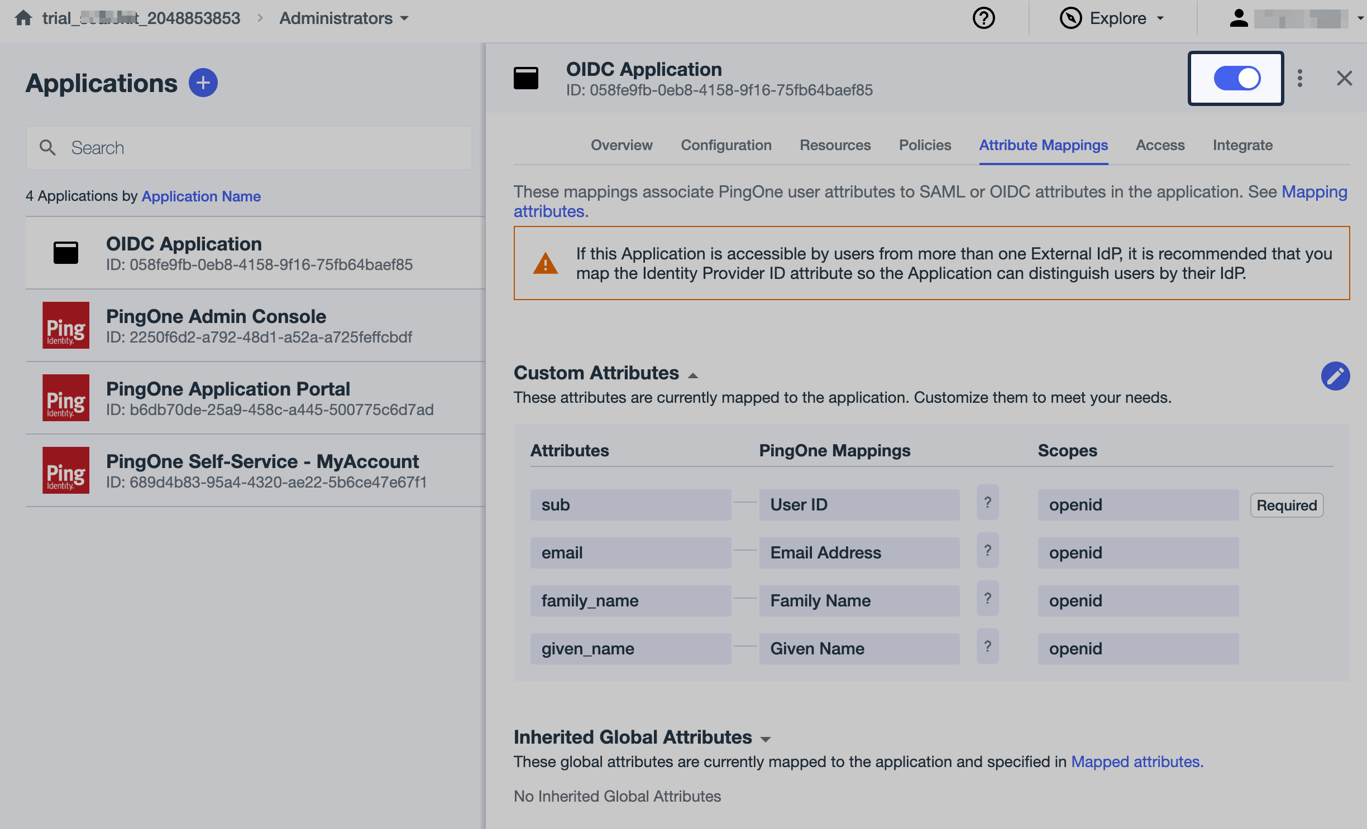
Task: Click the Mapped attributes link
Action: click(1136, 761)
